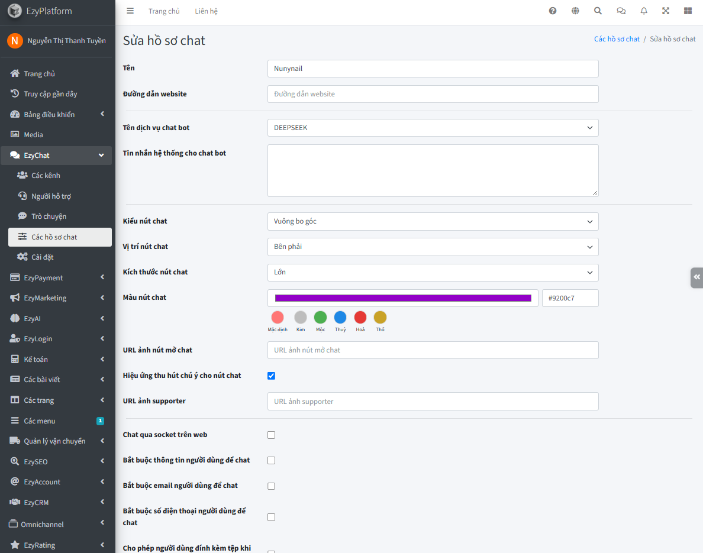Show notifications via the bell icon
Screen dimensions: 703x553
644,11
